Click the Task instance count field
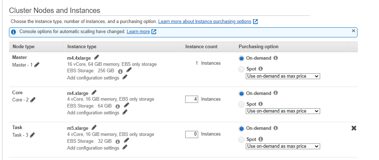Viewport: 379px width, 160px height. tap(192, 134)
